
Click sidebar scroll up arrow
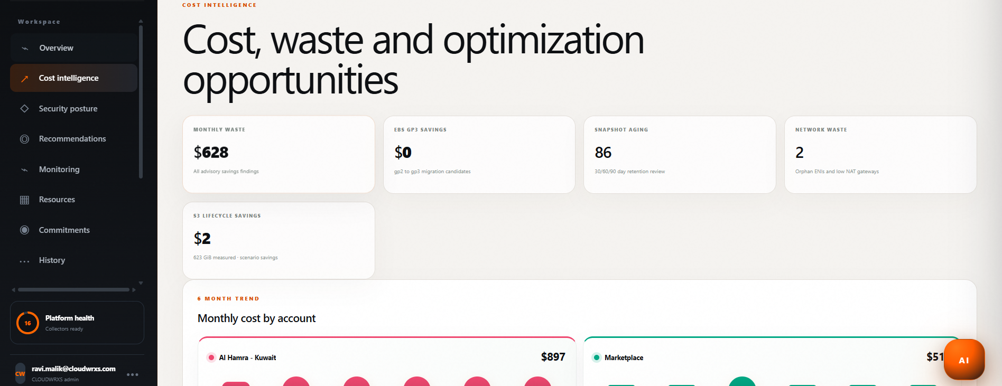click(x=141, y=21)
